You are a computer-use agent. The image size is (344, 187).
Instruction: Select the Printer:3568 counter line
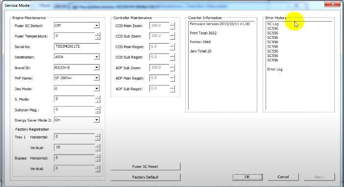(200, 42)
